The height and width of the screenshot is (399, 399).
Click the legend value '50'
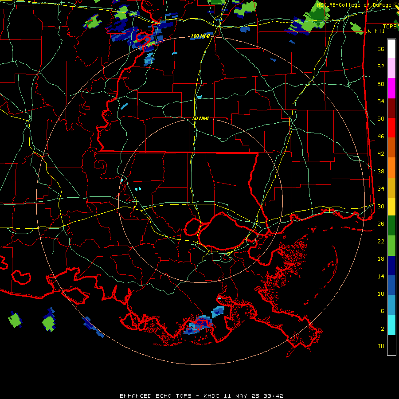pos(381,119)
